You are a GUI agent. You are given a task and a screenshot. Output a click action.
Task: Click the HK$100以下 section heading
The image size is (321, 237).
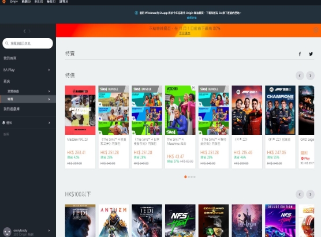point(78,194)
